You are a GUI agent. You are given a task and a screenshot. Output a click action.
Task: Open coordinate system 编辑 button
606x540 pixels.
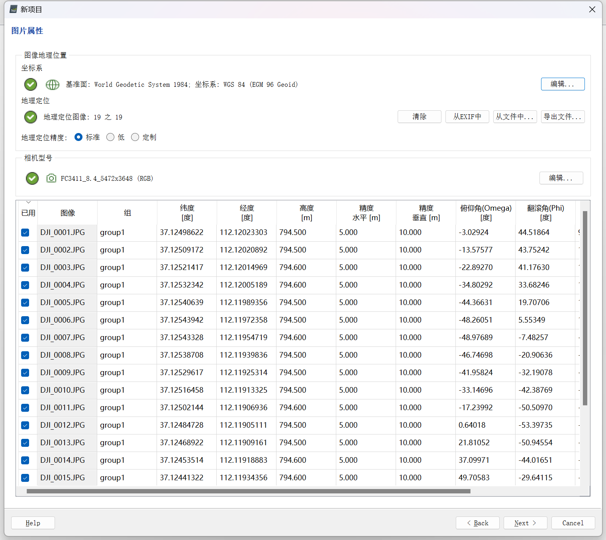(x=563, y=84)
